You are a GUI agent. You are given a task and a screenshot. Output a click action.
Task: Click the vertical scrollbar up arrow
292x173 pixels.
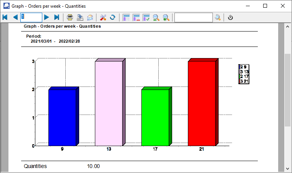287,27
